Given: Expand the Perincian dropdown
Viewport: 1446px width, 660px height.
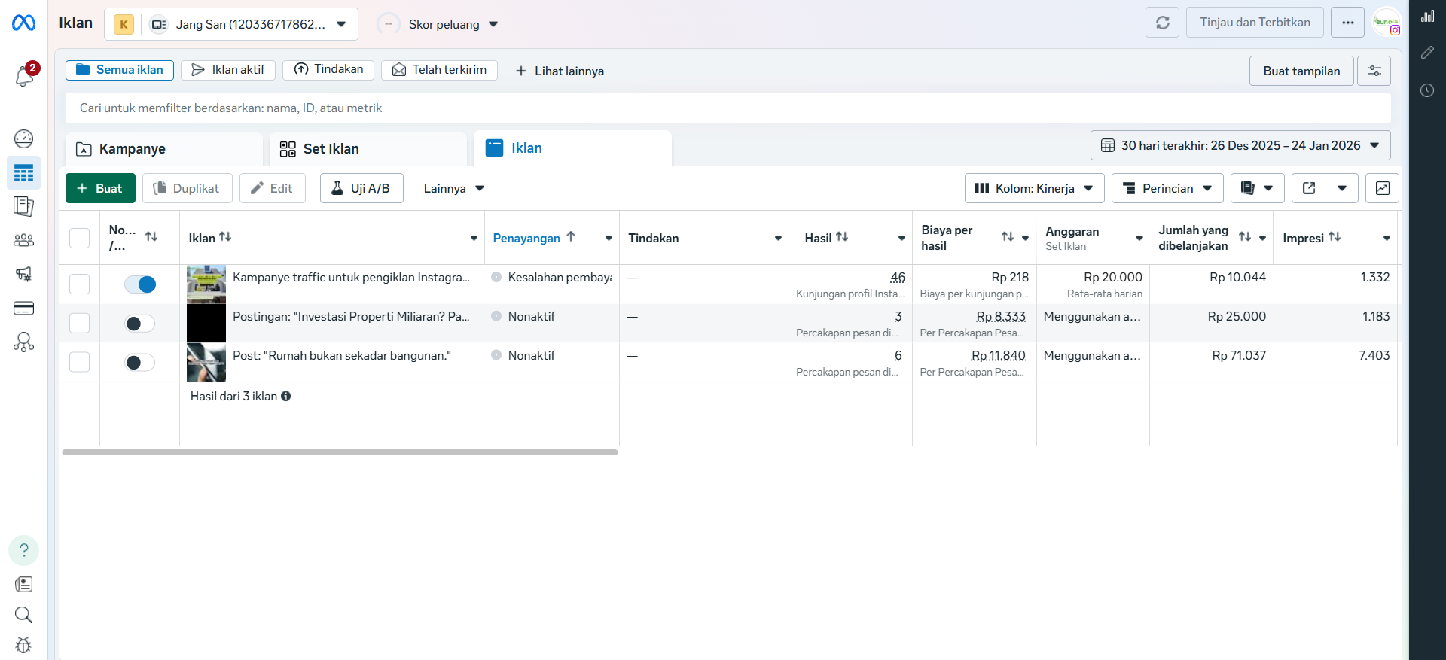Looking at the screenshot, I should 1167,188.
